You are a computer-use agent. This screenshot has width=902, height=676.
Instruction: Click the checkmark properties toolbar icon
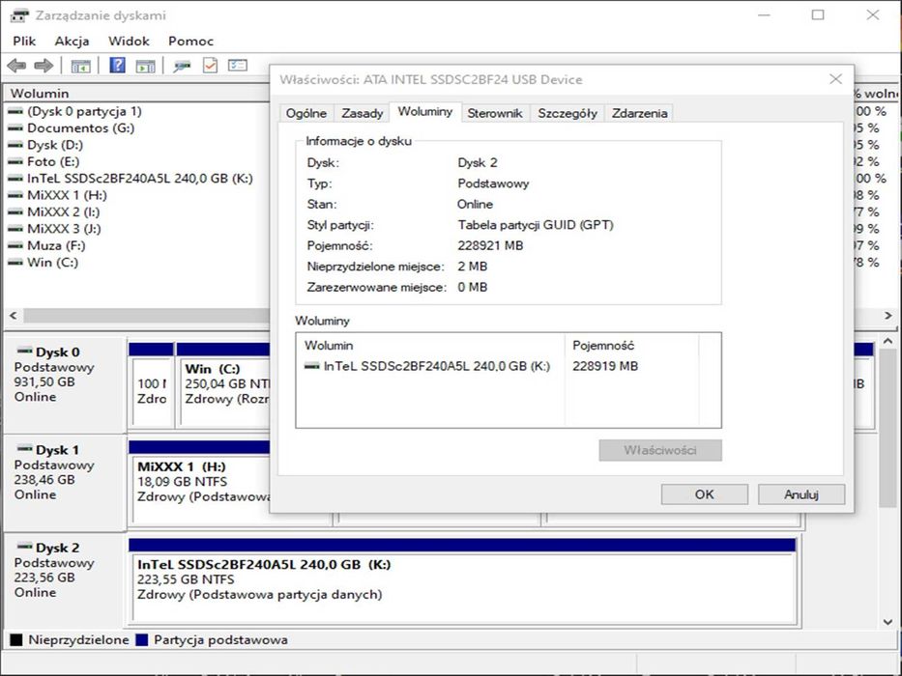(210, 66)
